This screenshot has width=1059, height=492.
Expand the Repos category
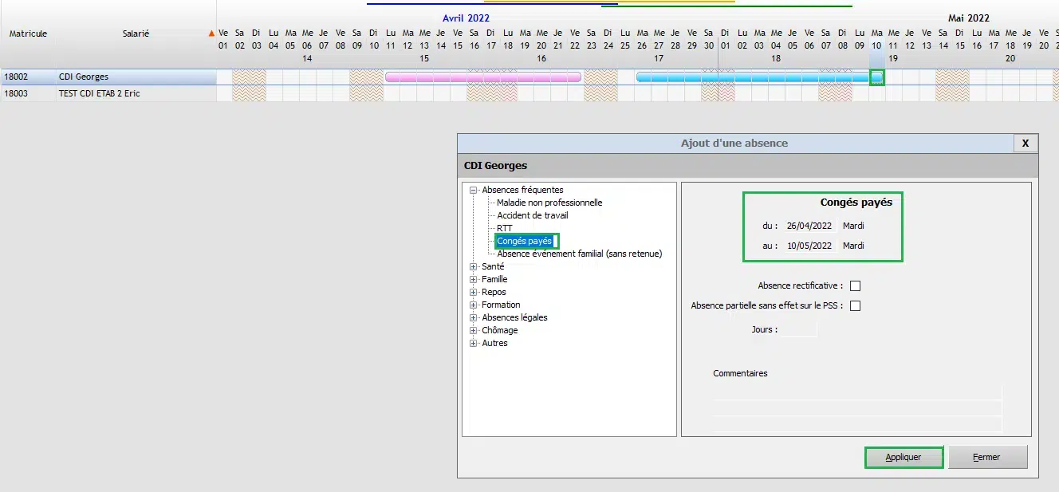coord(474,292)
